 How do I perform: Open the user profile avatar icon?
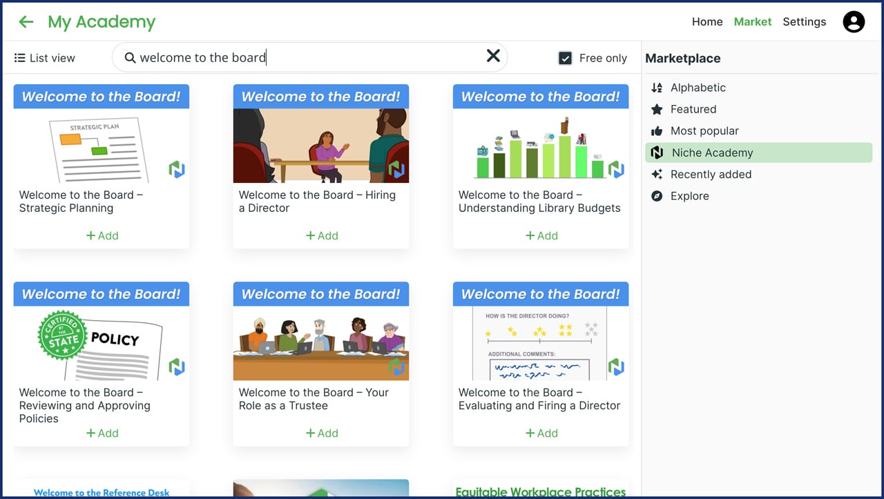pyautogui.click(x=854, y=21)
